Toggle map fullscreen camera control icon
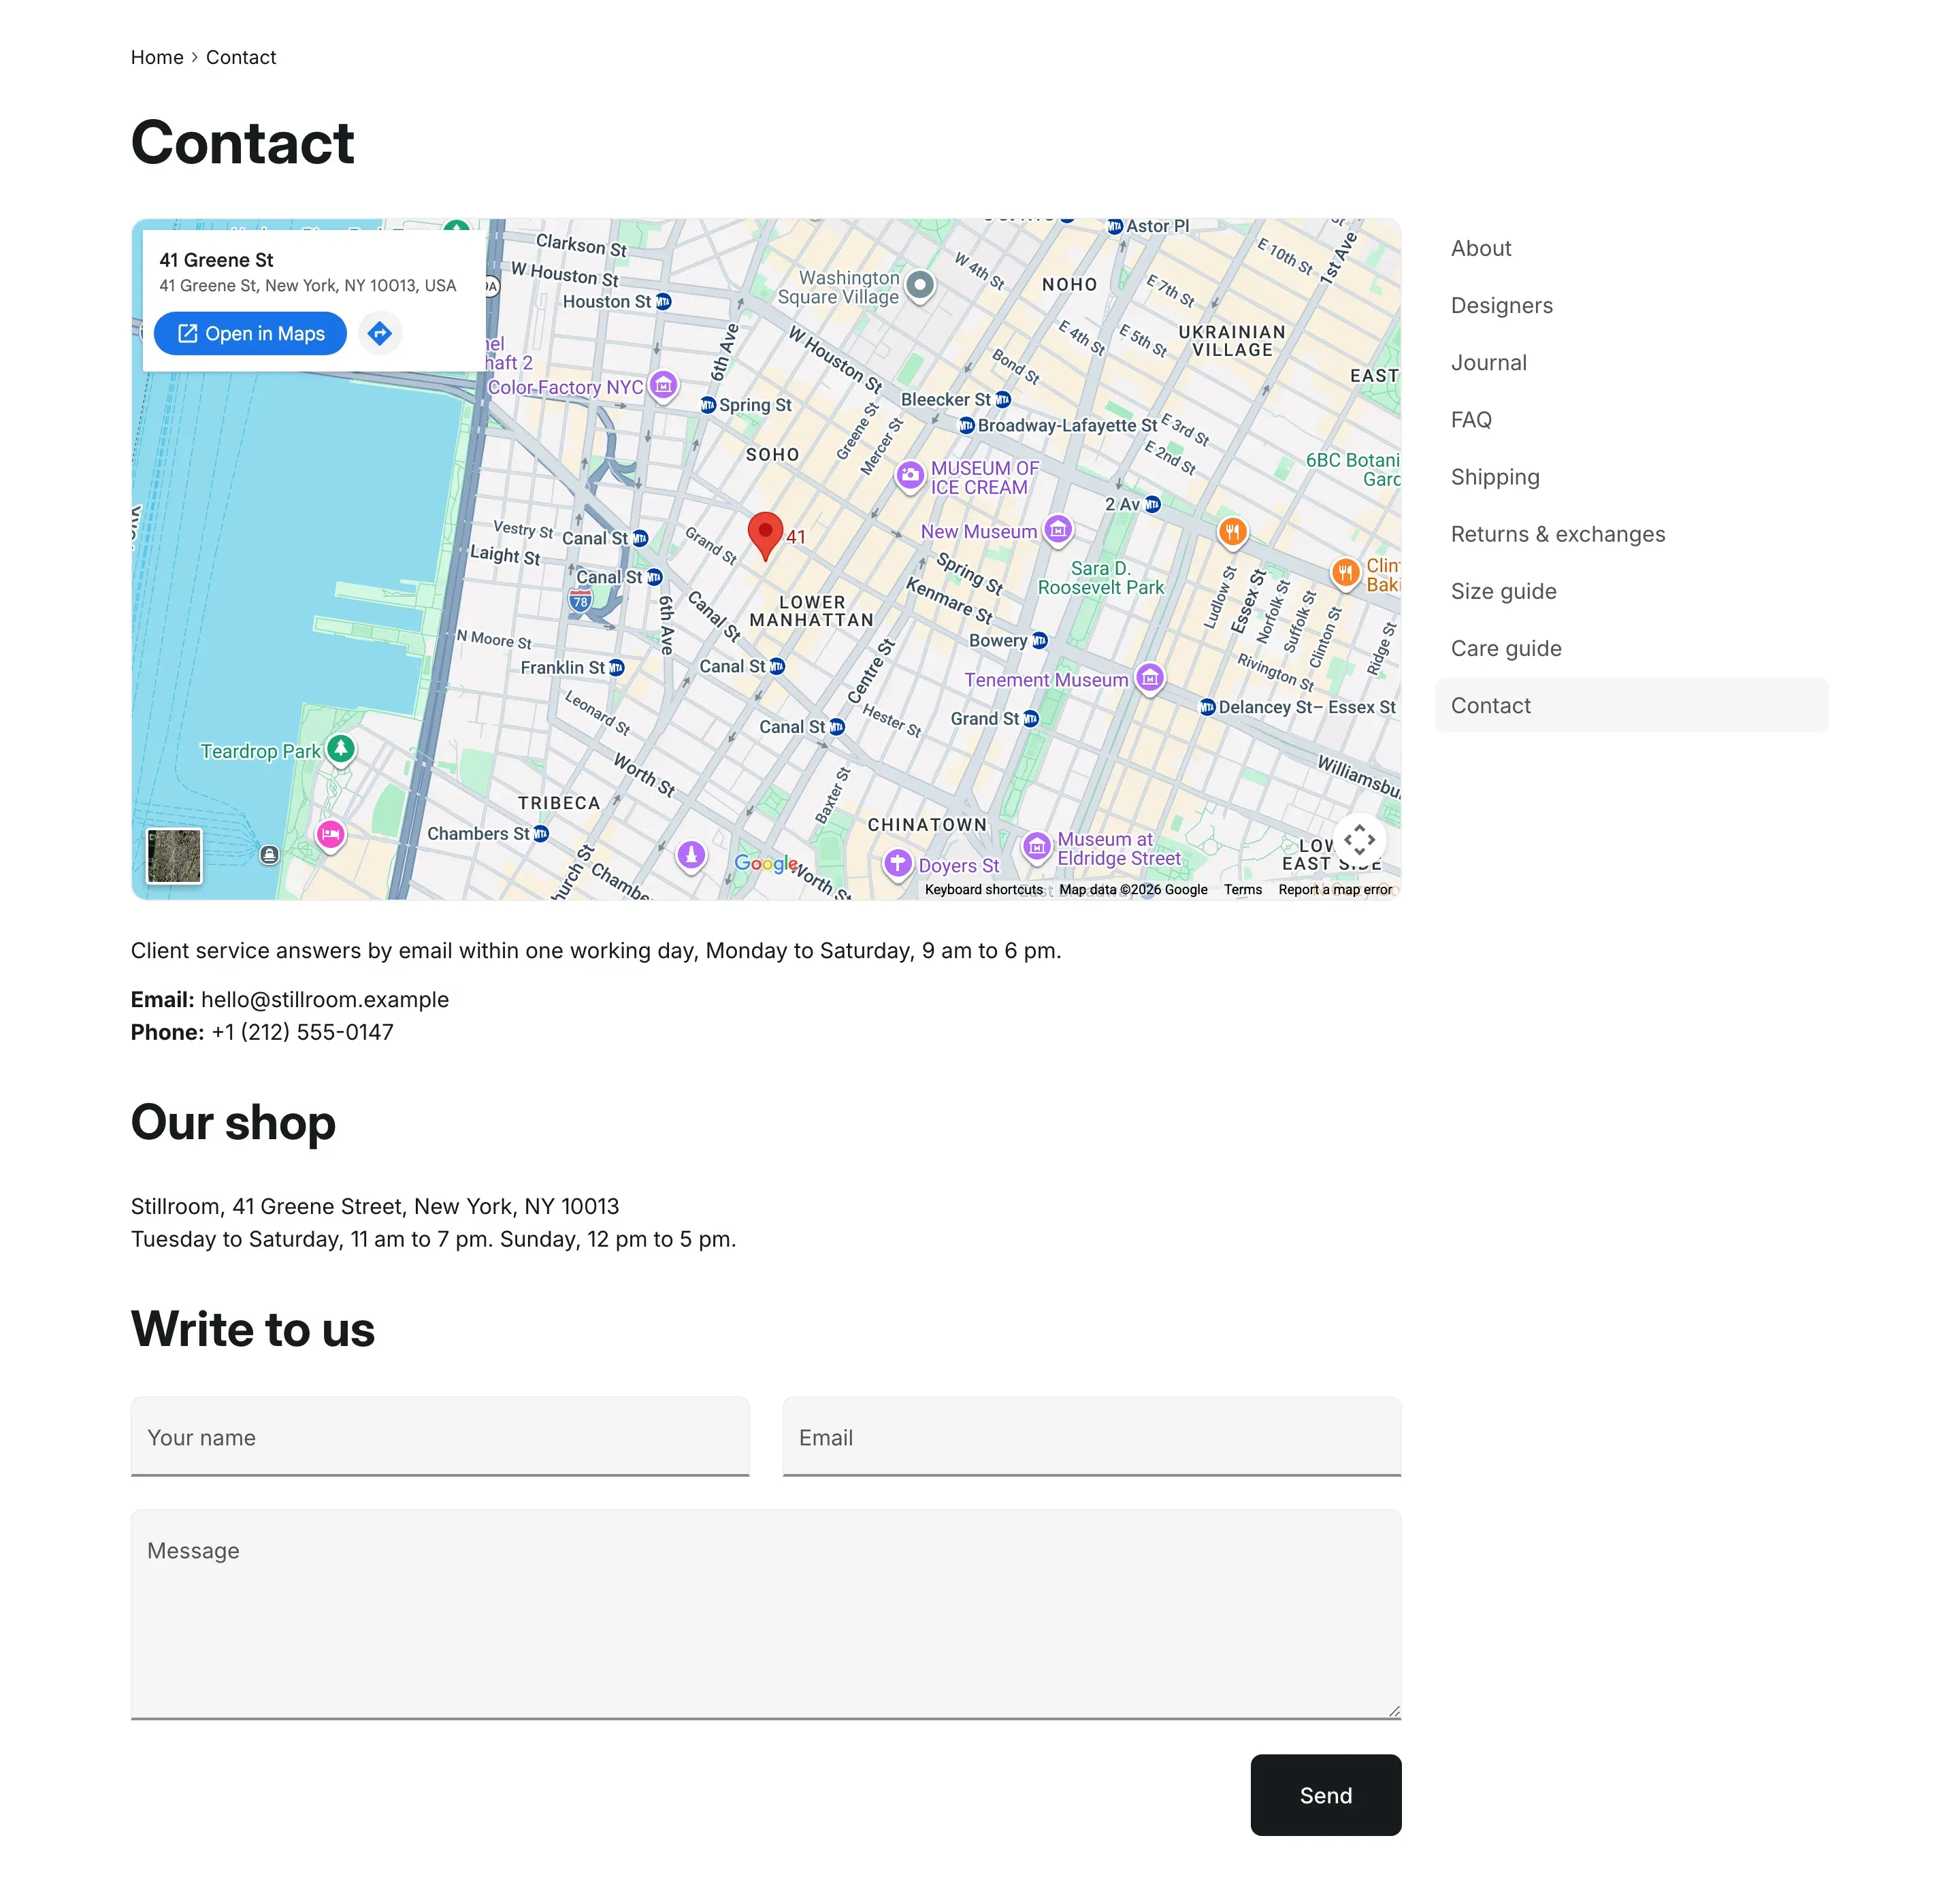Screen dimensions: 1960x1885 point(1359,839)
